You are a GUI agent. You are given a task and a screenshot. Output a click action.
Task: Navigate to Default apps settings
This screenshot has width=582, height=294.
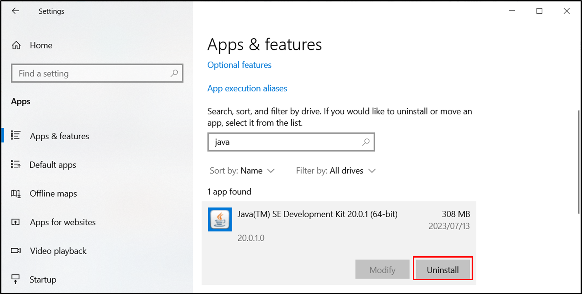[x=52, y=164]
